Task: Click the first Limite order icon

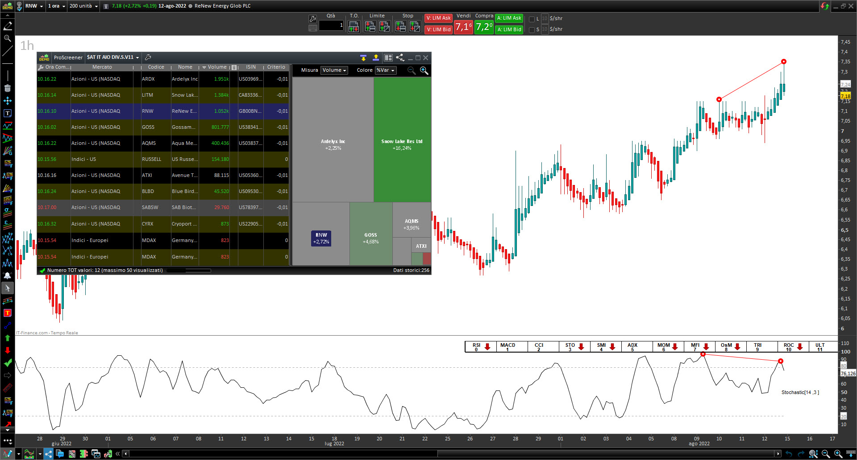Action: (370, 27)
